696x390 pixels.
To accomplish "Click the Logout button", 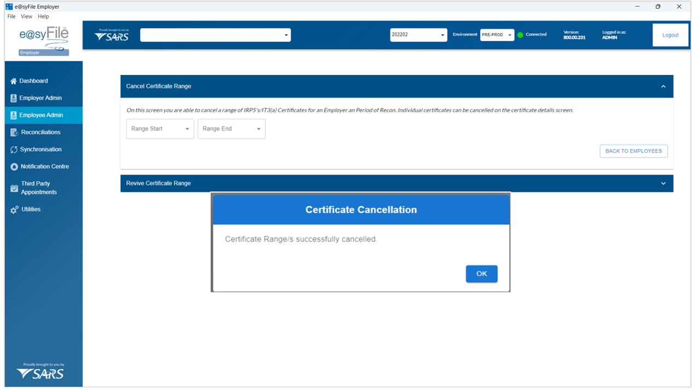I will (x=670, y=35).
